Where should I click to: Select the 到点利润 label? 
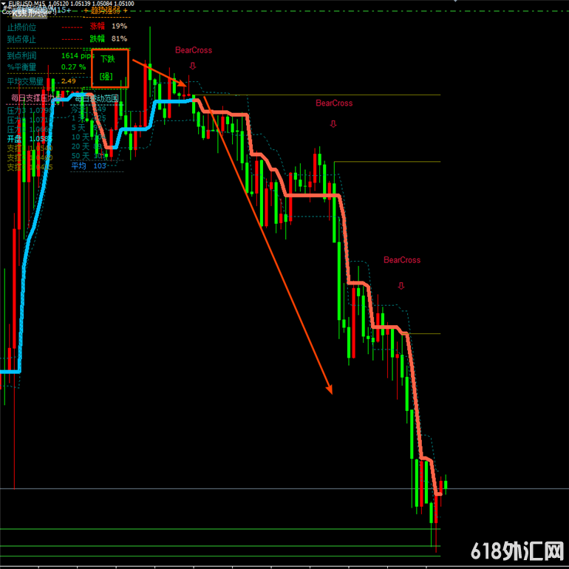click(x=21, y=55)
